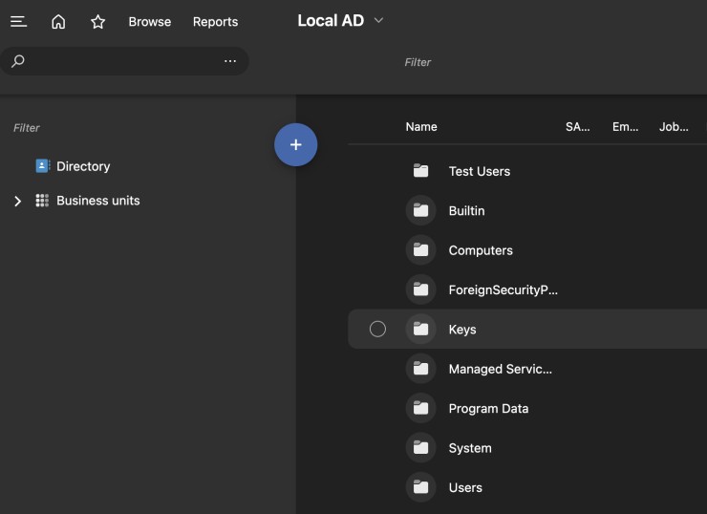Tick the Keys row selection circle
Screen dimensions: 707x514
point(377,330)
